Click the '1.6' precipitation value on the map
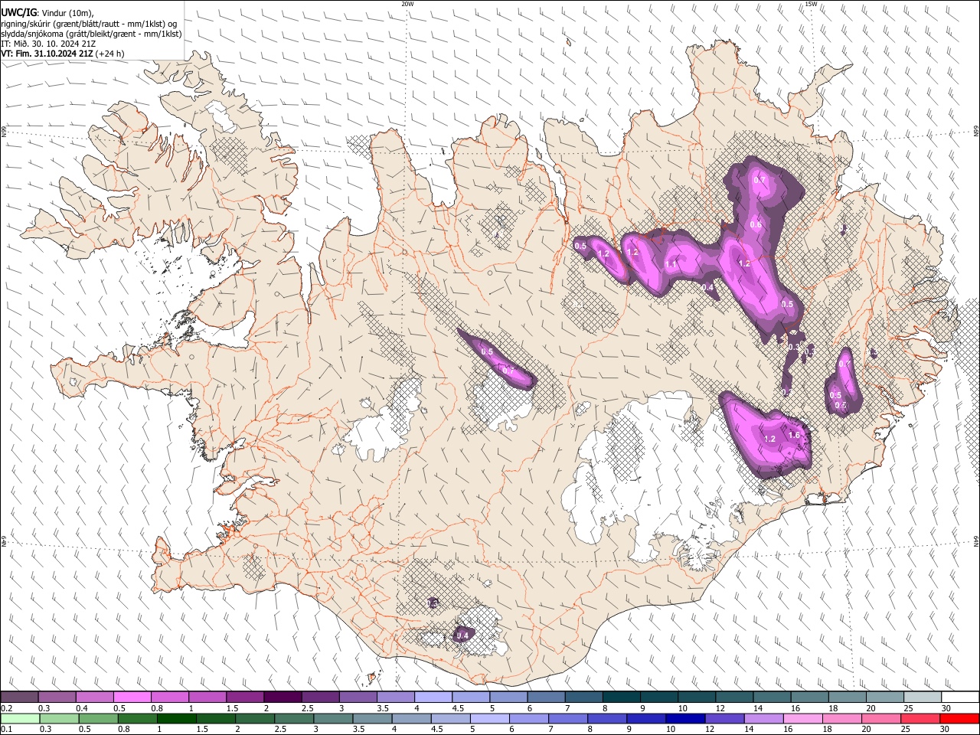The width and height of the screenshot is (980, 735). pyautogui.click(x=794, y=435)
